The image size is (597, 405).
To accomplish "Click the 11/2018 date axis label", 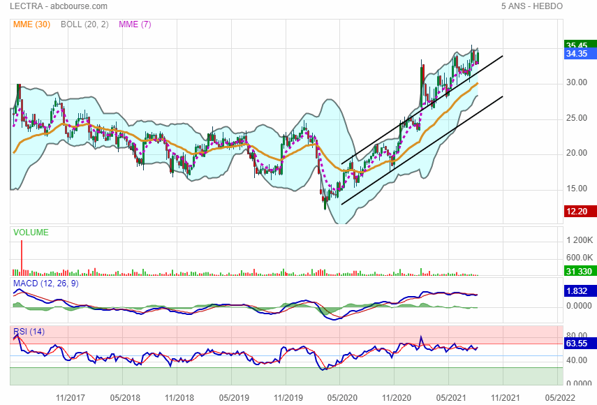I will pyautogui.click(x=179, y=398).
